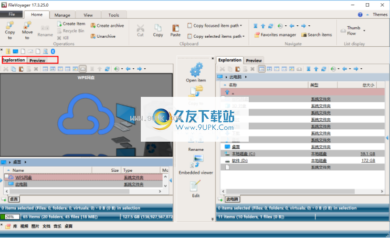The height and width of the screenshot is (239, 390).
Task: Expand the 桌面 breadcrumb arrow in the left pane
Action: point(25,162)
